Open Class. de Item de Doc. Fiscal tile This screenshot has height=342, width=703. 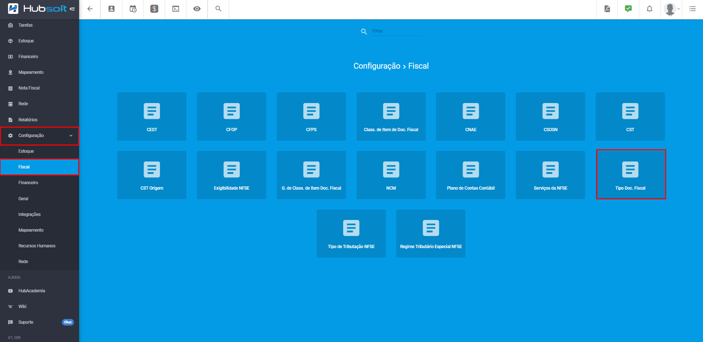(391, 117)
